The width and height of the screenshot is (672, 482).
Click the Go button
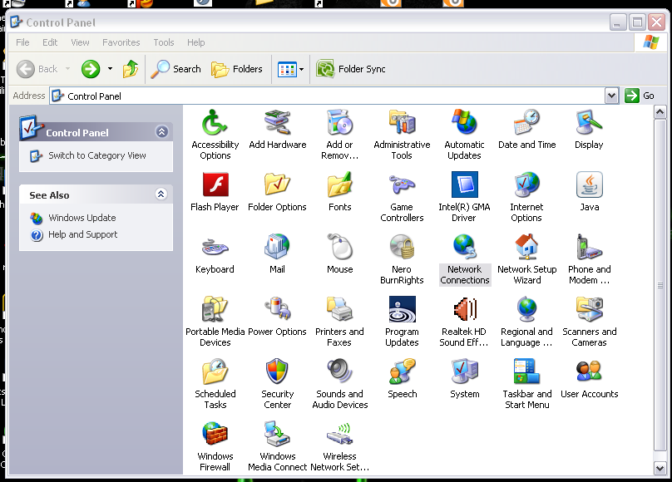pos(639,96)
